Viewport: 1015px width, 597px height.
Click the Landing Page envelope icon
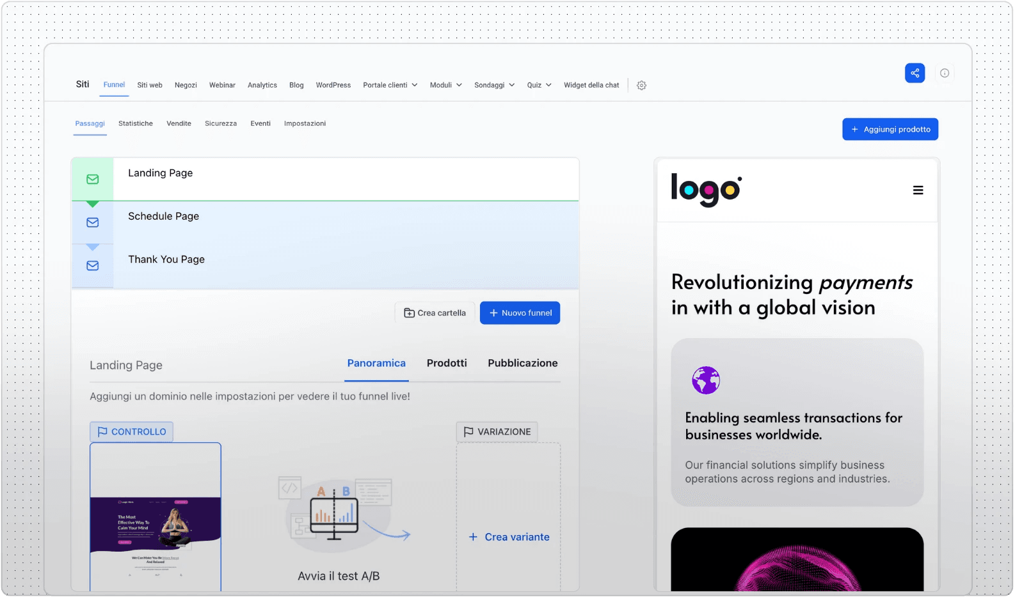[93, 180]
